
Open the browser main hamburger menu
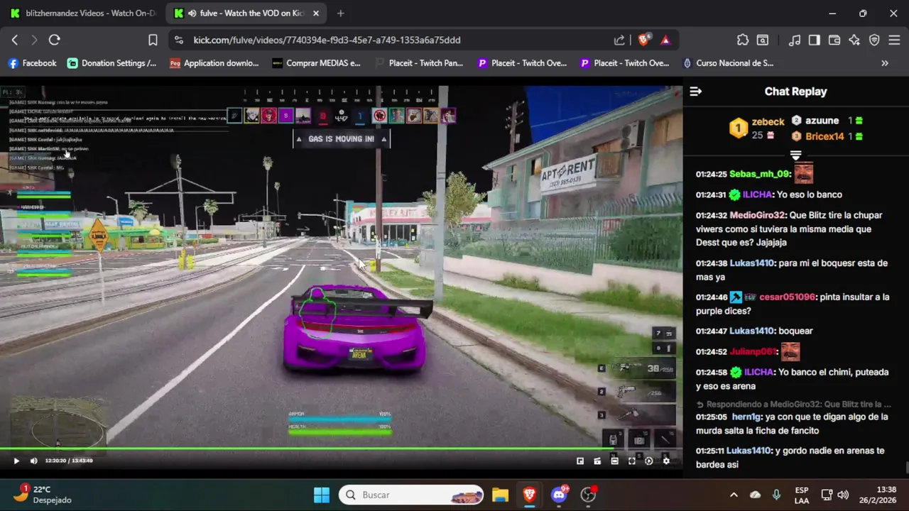tap(895, 40)
